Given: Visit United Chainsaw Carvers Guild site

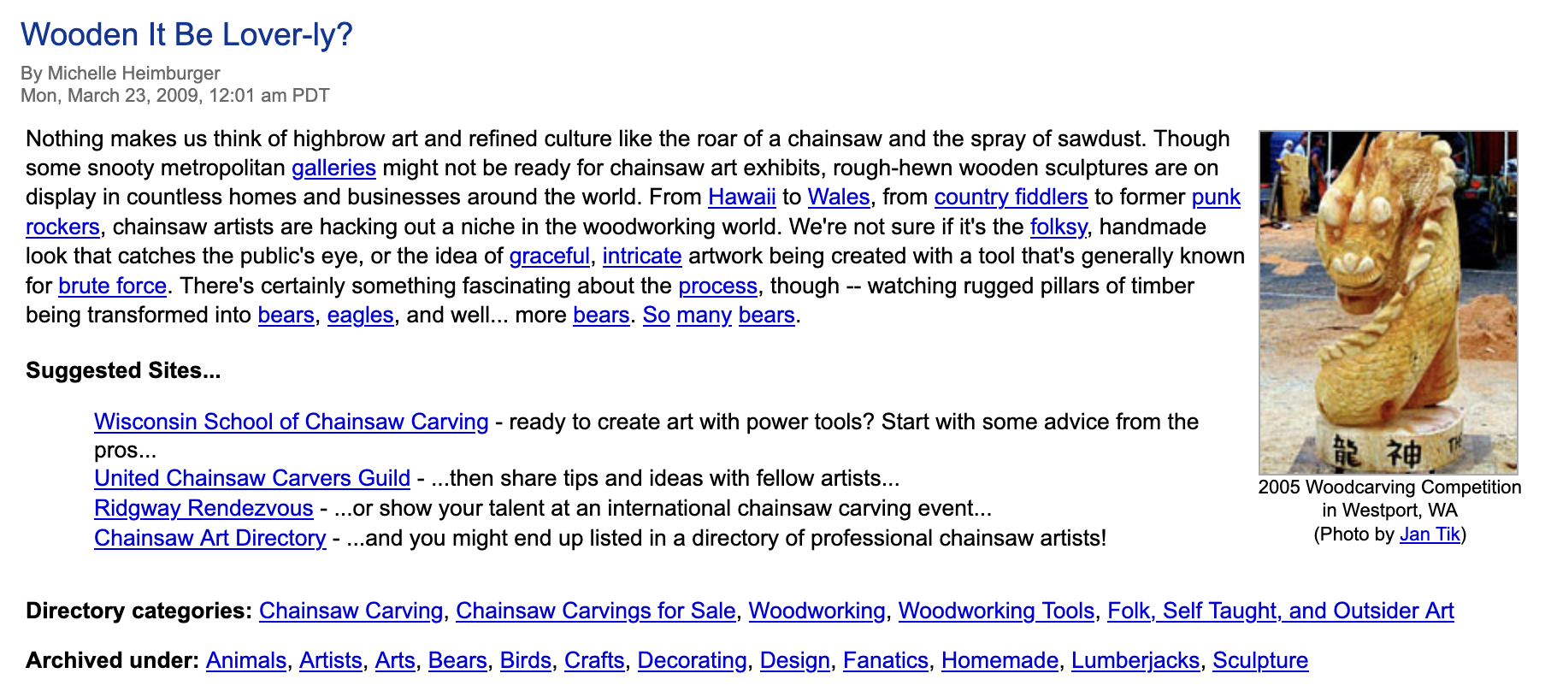Looking at the screenshot, I should pos(252,478).
